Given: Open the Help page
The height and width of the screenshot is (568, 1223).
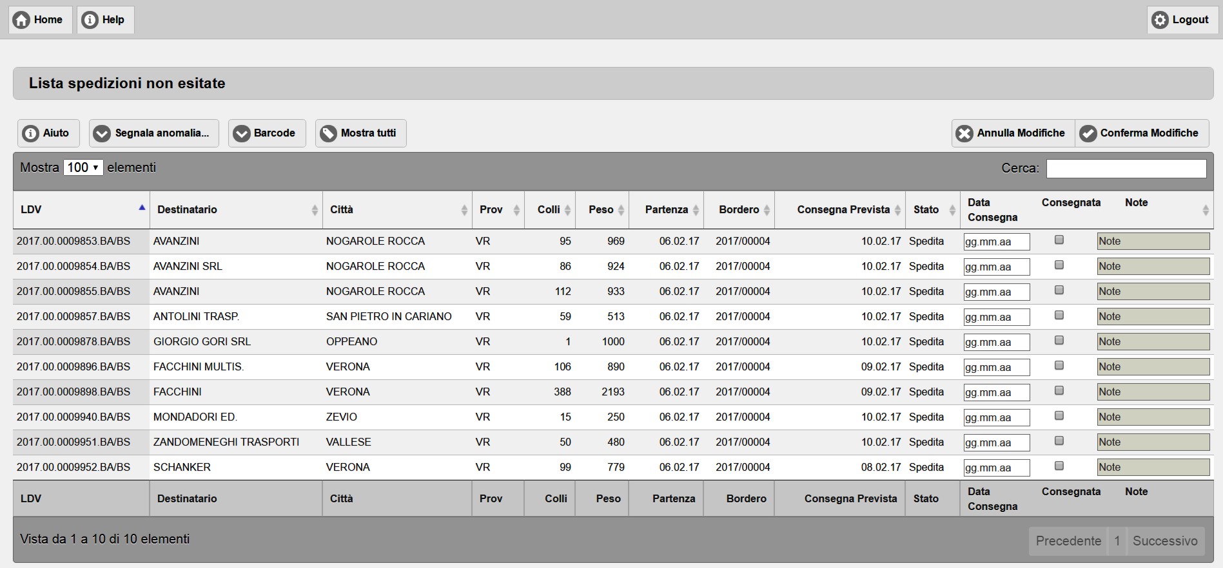Looking at the screenshot, I should [106, 20].
